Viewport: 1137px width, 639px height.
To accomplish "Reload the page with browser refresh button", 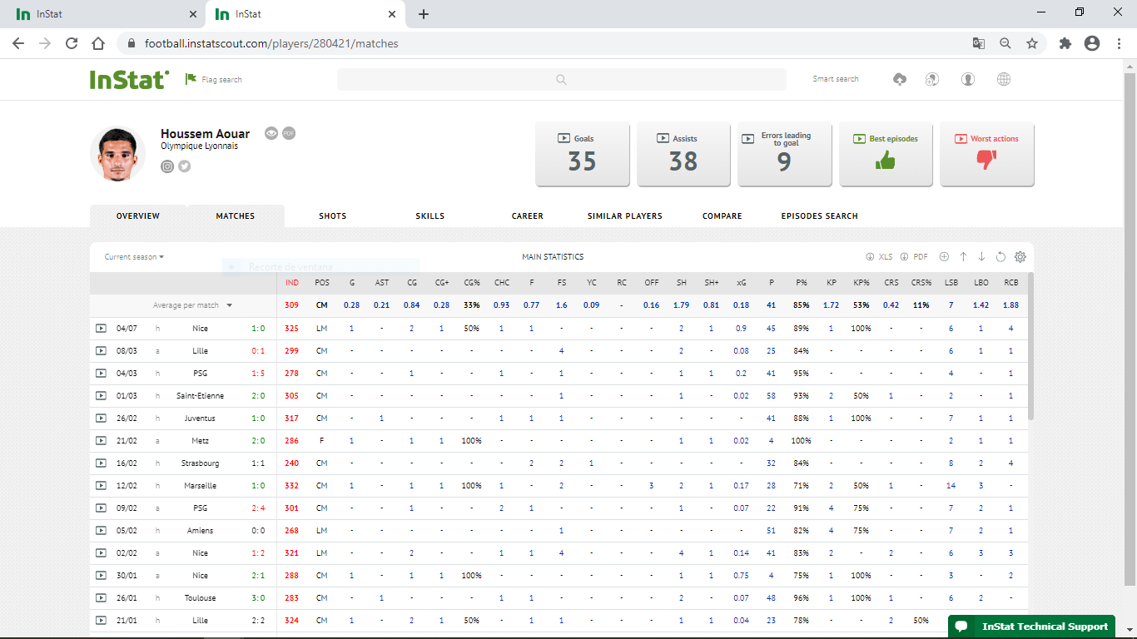I will point(72,43).
